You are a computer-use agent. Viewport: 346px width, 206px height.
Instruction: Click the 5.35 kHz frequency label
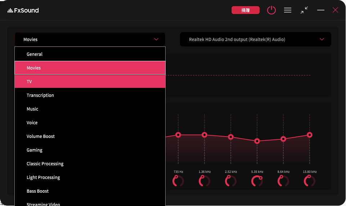pyautogui.click(x=257, y=171)
